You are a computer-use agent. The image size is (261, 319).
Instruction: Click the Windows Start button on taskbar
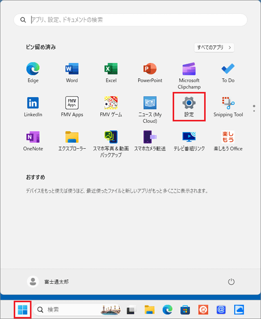click(22, 310)
